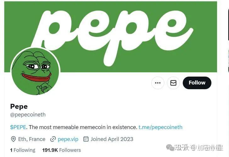Click the location pin icon

click(x=13, y=139)
